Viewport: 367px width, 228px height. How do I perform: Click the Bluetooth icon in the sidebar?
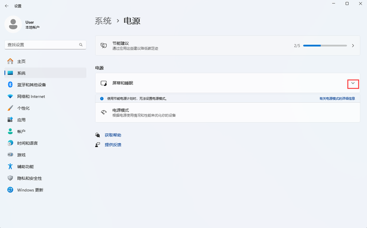[10, 84]
